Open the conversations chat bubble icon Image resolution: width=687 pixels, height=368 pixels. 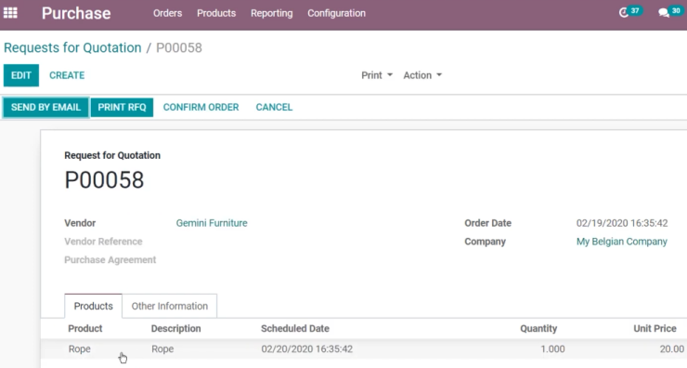(664, 13)
